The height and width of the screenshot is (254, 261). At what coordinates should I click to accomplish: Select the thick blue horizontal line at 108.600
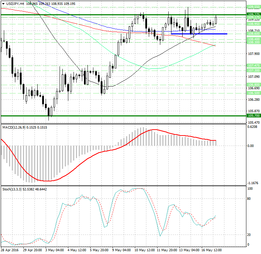click(199, 34)
